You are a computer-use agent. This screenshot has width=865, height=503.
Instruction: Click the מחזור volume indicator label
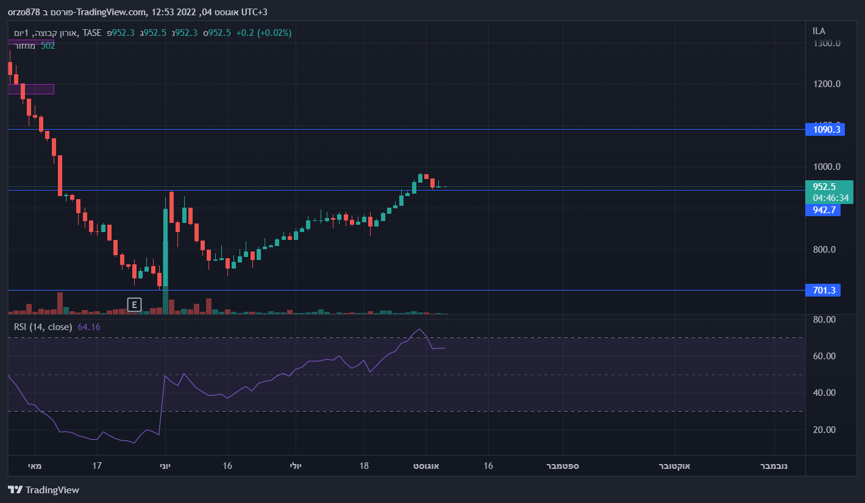25,46
